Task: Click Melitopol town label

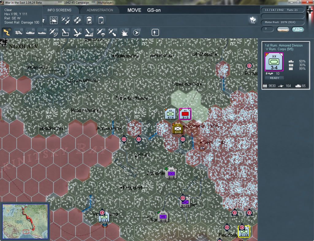Action: click(203, 54)
